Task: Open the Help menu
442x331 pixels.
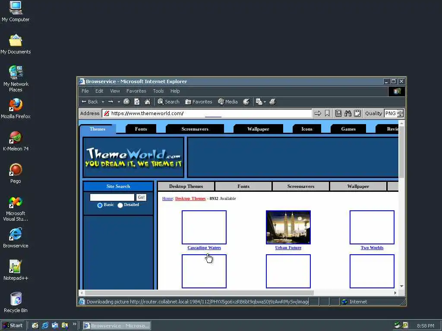Action: pos(175,91)
